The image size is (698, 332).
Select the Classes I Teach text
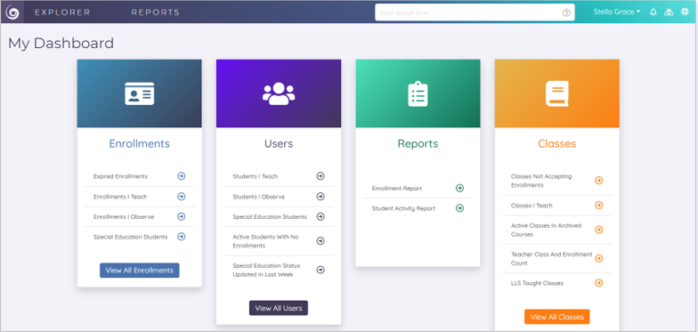pos(532,206)
